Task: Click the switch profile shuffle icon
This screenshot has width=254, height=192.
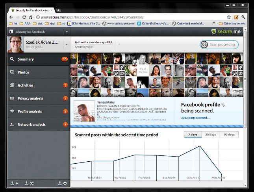Action: (29, 183)
